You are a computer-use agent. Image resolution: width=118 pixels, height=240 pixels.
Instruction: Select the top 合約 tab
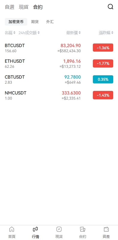point(38,7)
